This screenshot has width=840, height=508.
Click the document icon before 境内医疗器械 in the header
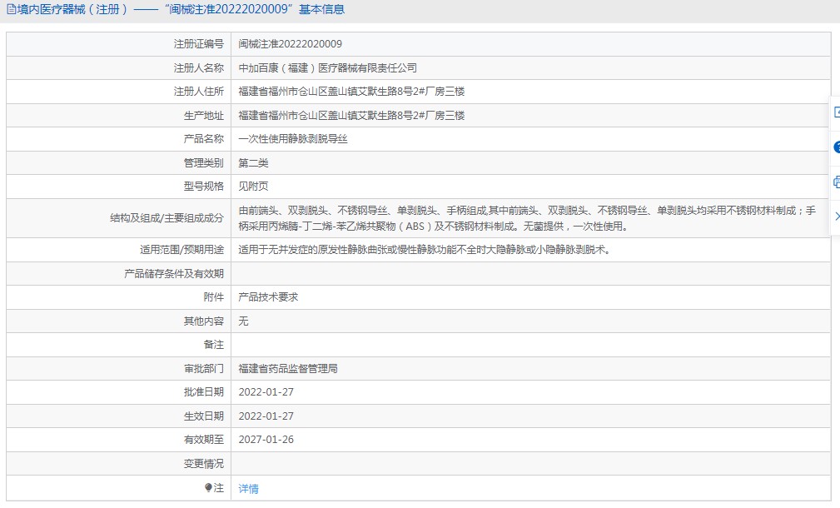tap(11, 9)
